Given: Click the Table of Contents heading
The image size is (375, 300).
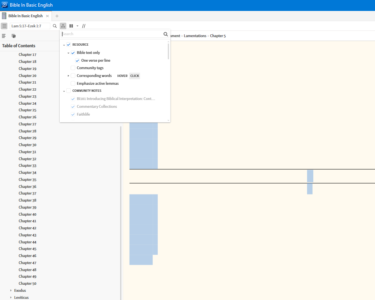Looking at the screenshot, I should click(x=19, y=46).
